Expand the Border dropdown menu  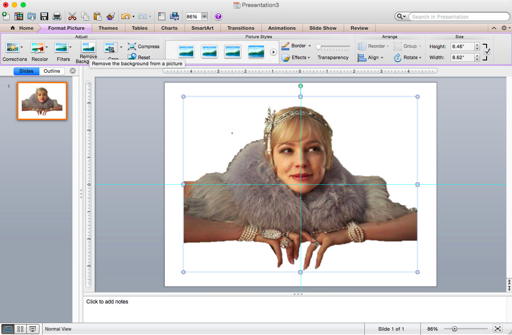tap(309, 46)
